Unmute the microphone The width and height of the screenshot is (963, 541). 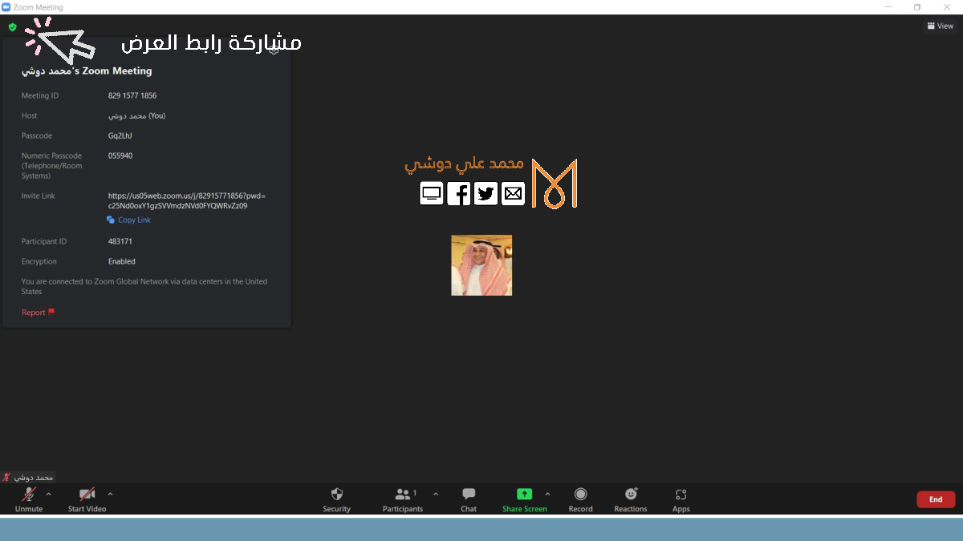pyautogui.click(x=29, y=495)
